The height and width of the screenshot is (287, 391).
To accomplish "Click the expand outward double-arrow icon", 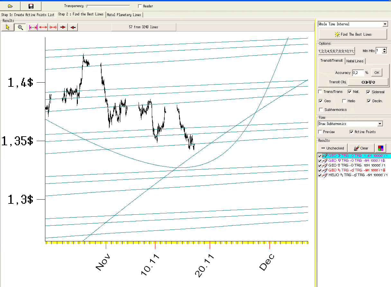I will click(x=43, y=27).
